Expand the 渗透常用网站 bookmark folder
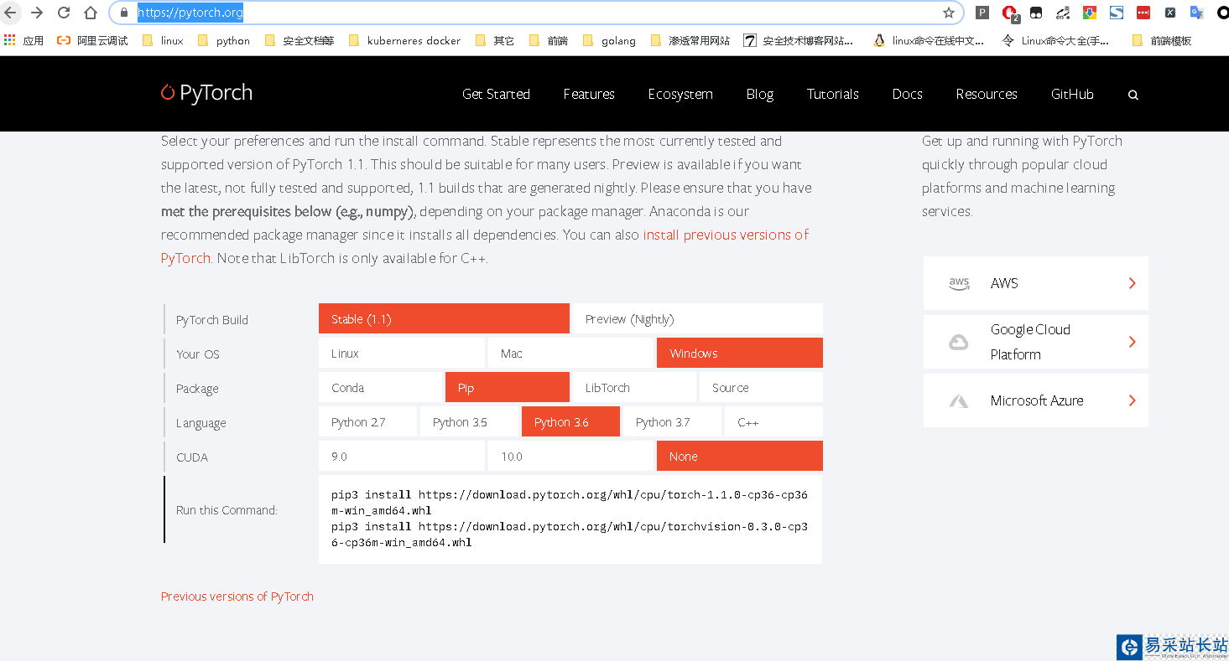Viewport: 1229px width, 661px height. tap(690, 40)
